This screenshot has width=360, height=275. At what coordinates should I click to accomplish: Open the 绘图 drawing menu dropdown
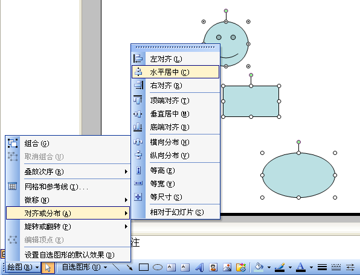22,267
